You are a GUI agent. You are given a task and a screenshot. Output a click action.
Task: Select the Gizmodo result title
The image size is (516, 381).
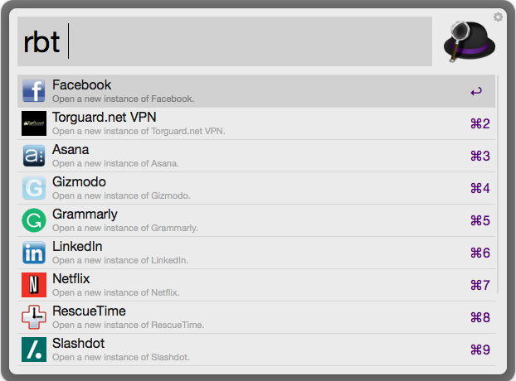click(x=79, y=182)
